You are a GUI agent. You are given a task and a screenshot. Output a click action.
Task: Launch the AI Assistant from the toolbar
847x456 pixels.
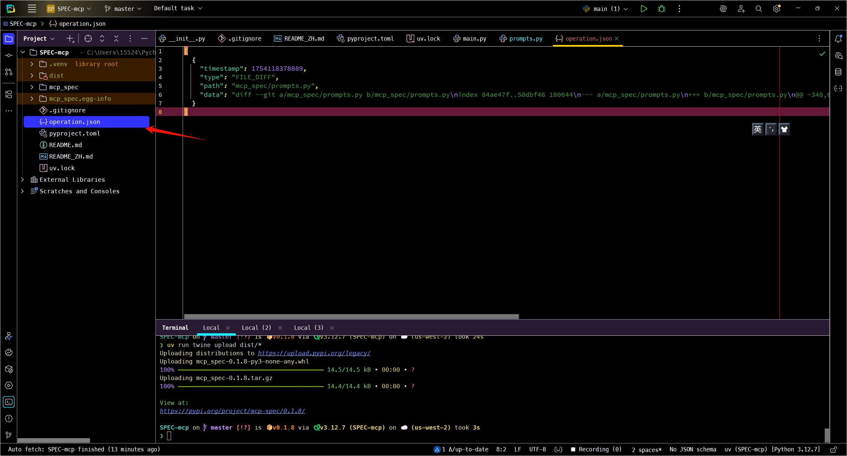pyautogui.click(x=723, y=9)
